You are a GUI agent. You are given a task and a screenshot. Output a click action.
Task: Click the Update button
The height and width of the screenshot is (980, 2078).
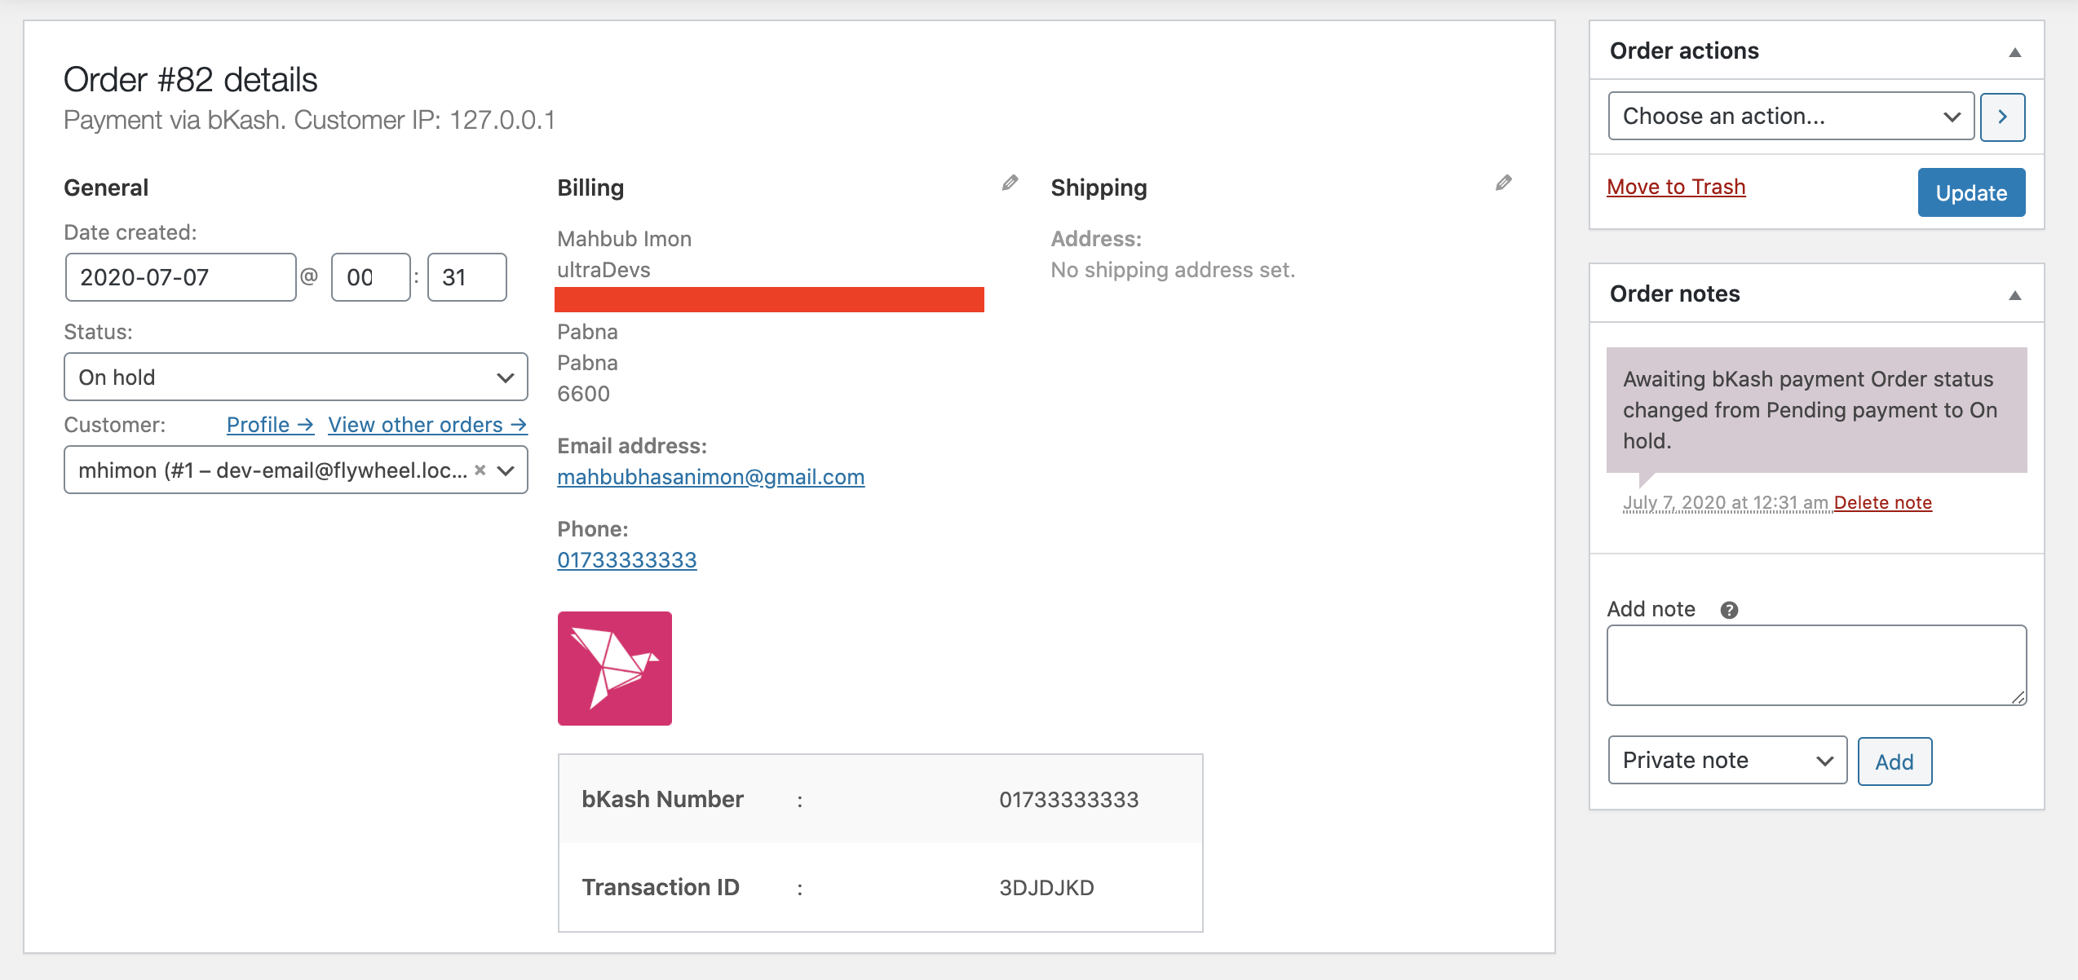click(1971, 192)
